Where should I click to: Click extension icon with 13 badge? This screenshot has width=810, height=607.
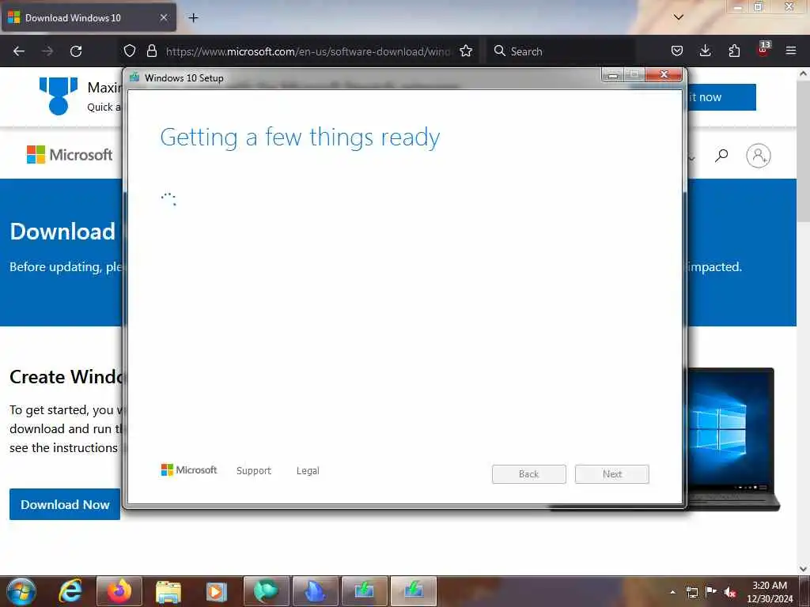tap(763, 50)
